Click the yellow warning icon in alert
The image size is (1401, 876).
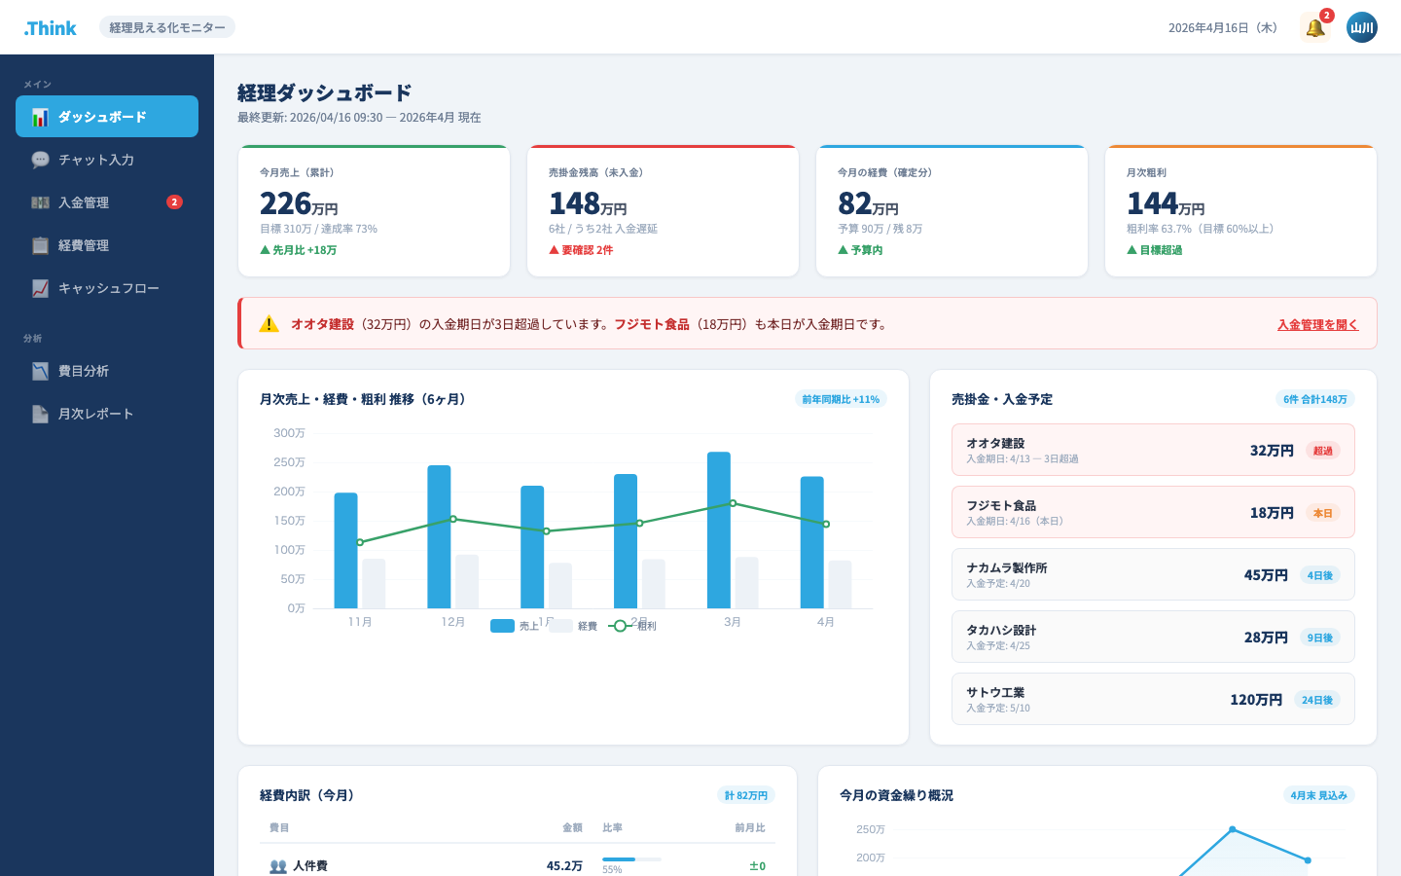pyautogui.click(x=269, y=324)
